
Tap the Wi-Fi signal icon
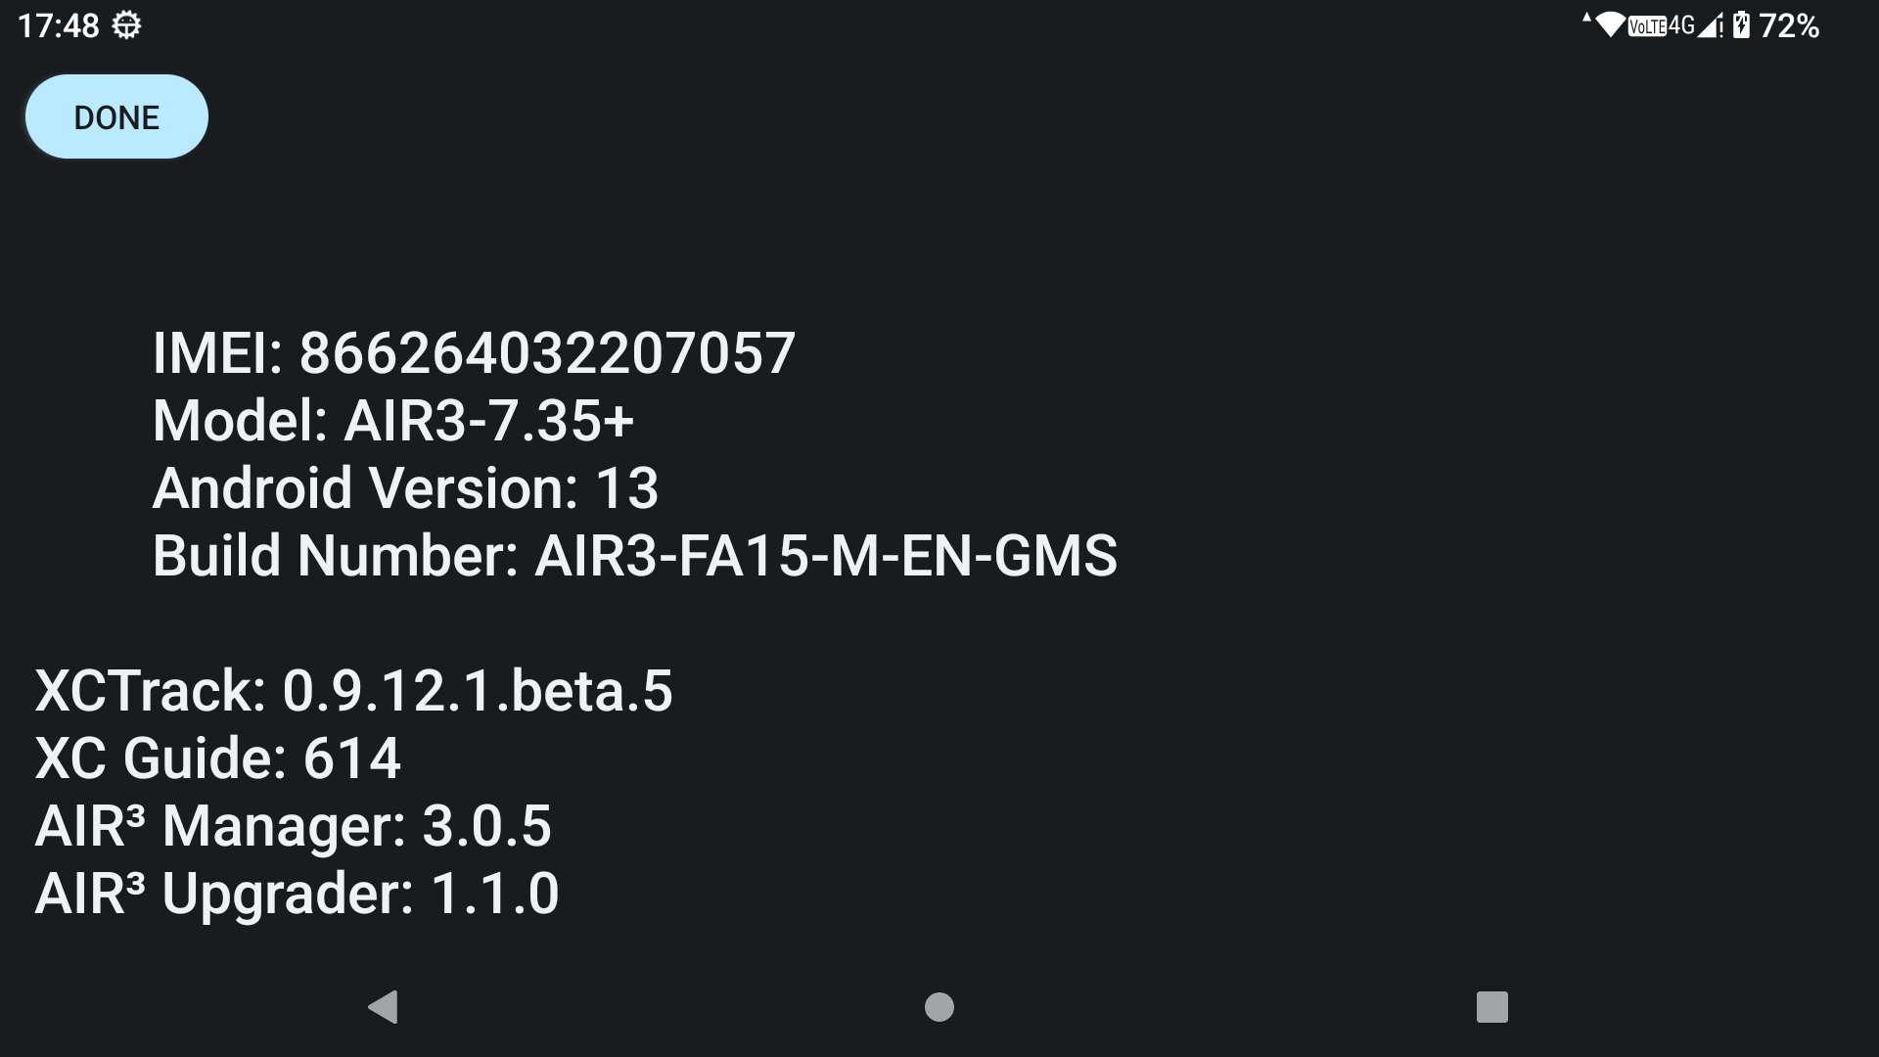1610,24
